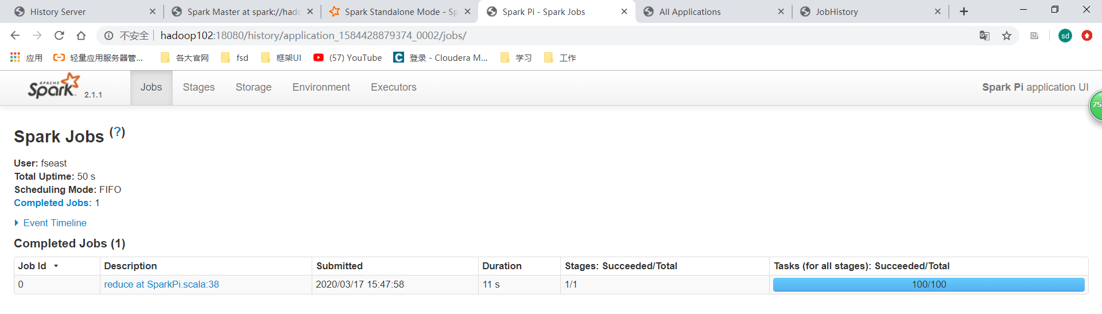
Task: Open the grey extension icon beside the star
Action: click(1034, 36)
